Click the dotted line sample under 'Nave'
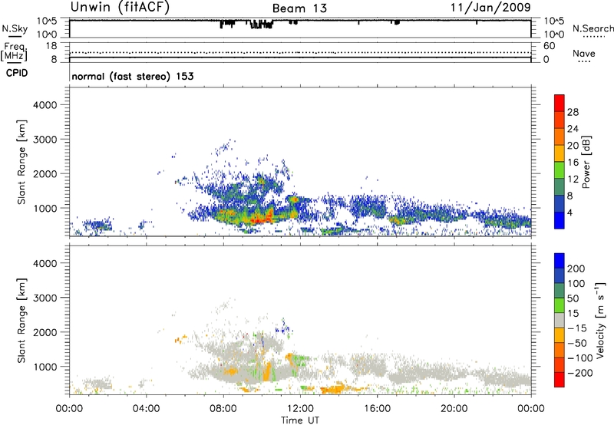 click(585, 61)
